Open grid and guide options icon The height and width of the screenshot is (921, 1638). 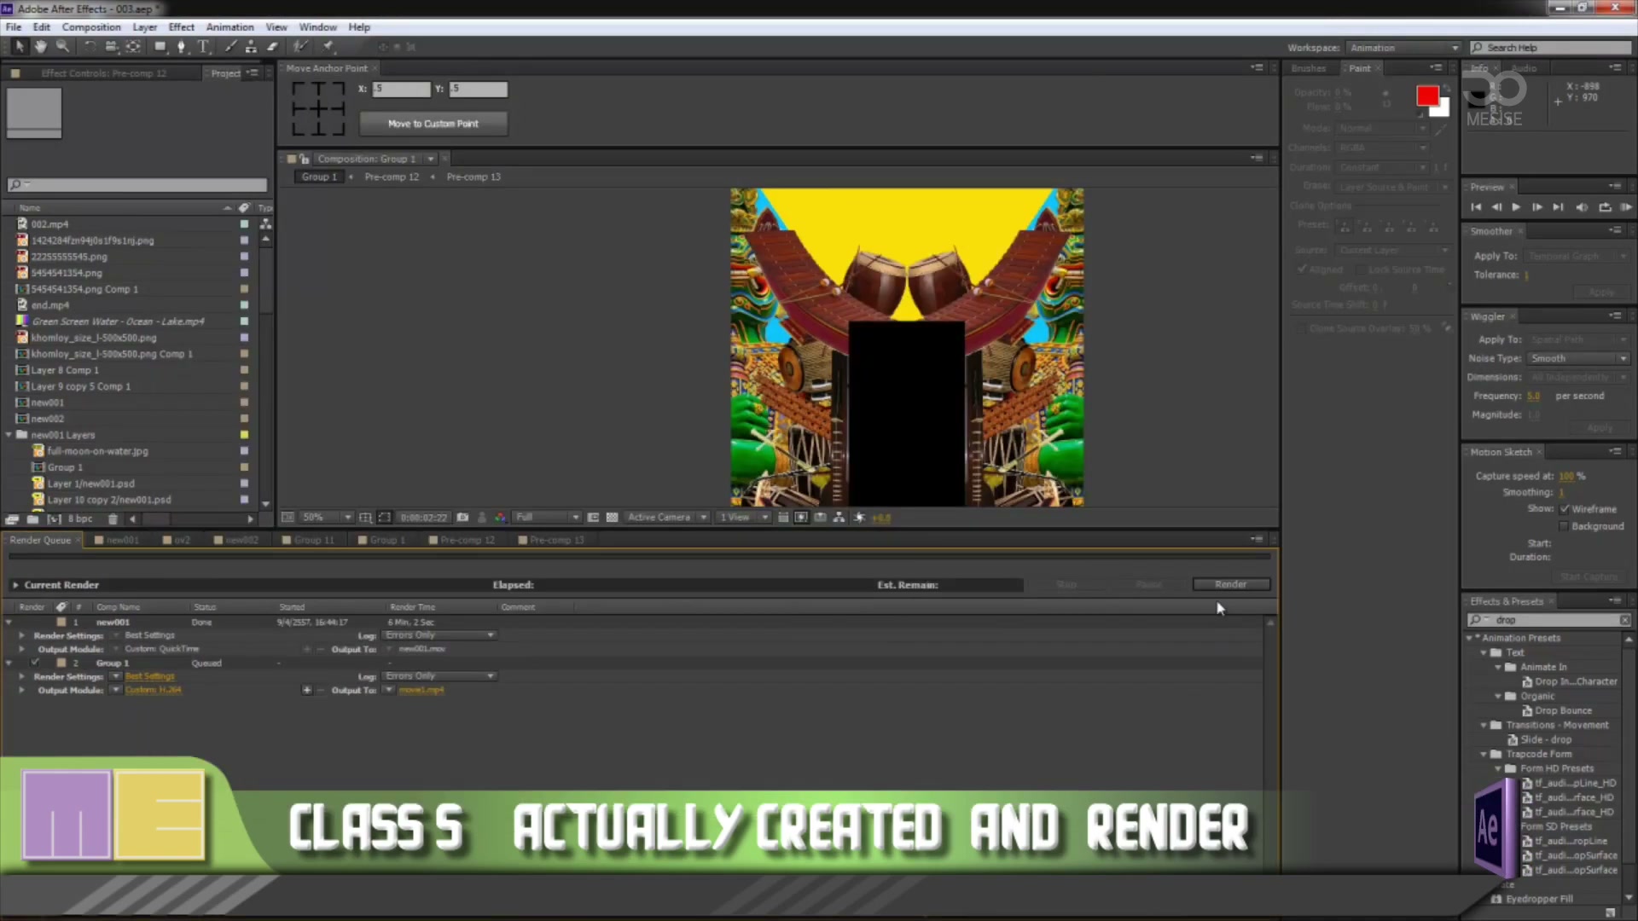(365, 518)
